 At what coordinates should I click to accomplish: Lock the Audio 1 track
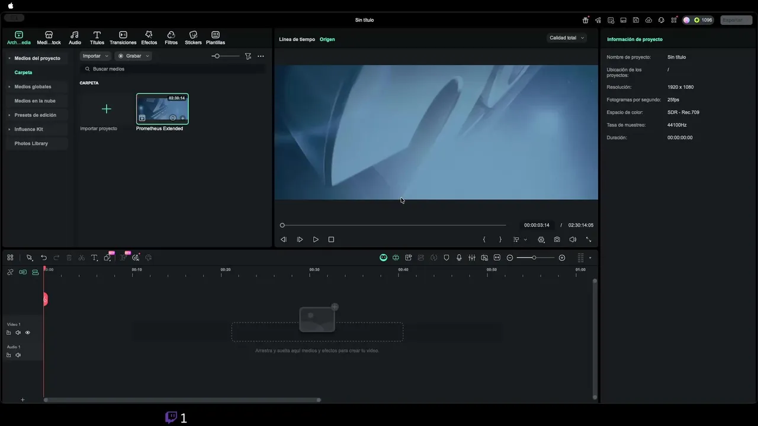point(9,355)
